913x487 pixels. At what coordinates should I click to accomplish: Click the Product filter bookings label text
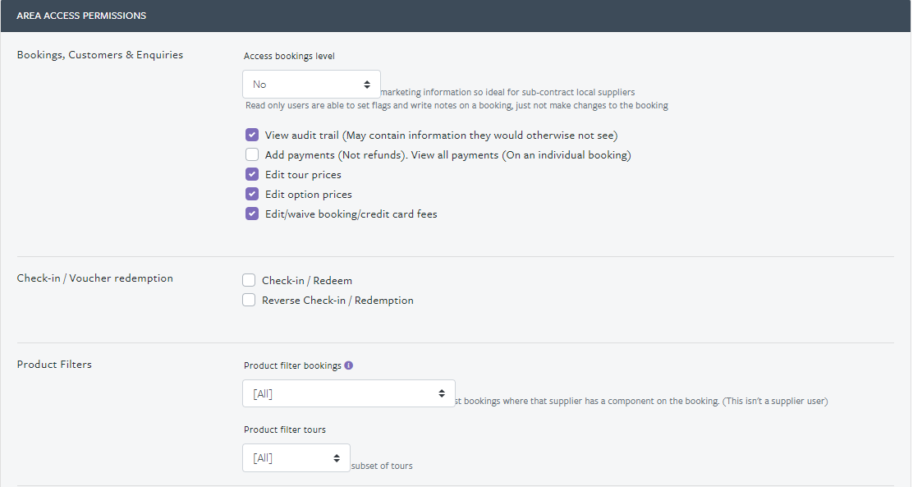click(x=292, y=365)
